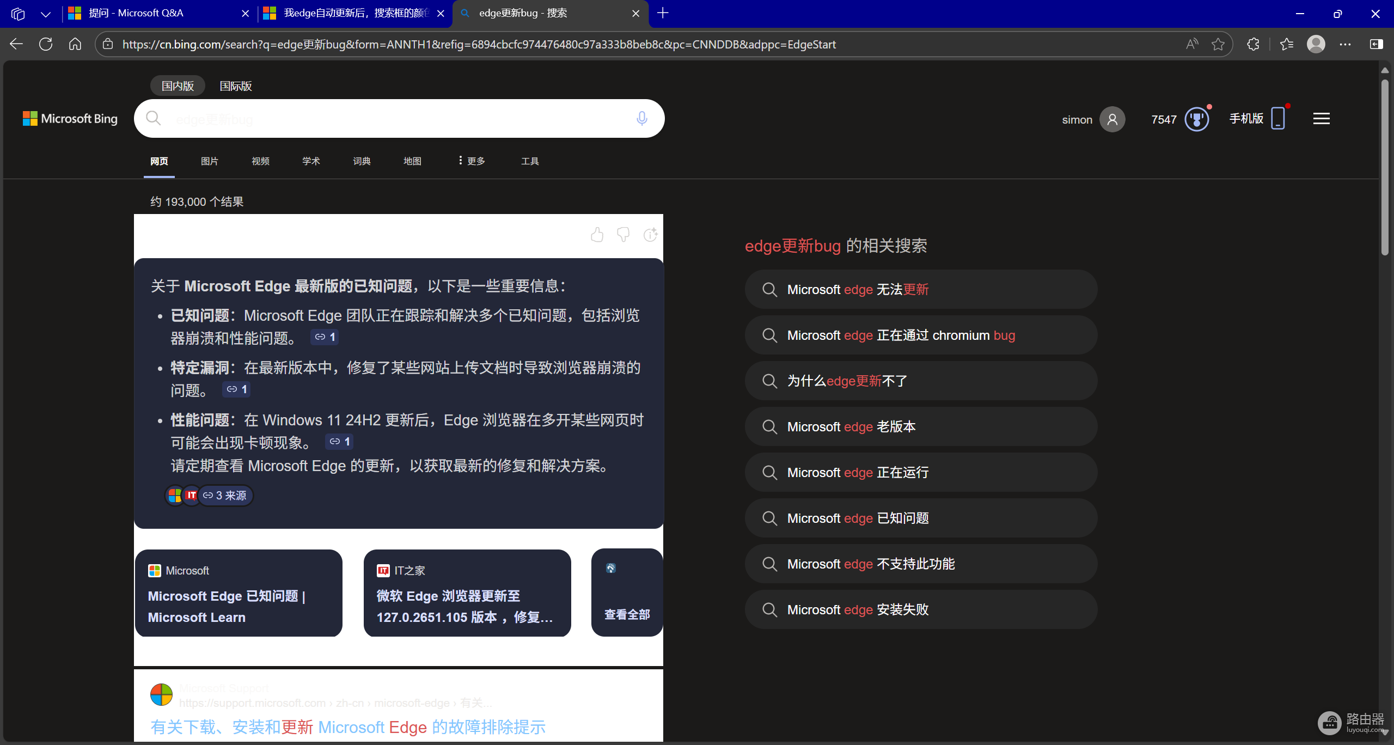Switch to the 我edge自动更新后 tab
The height and width of the screenshot is (745, 1394).
355,13
